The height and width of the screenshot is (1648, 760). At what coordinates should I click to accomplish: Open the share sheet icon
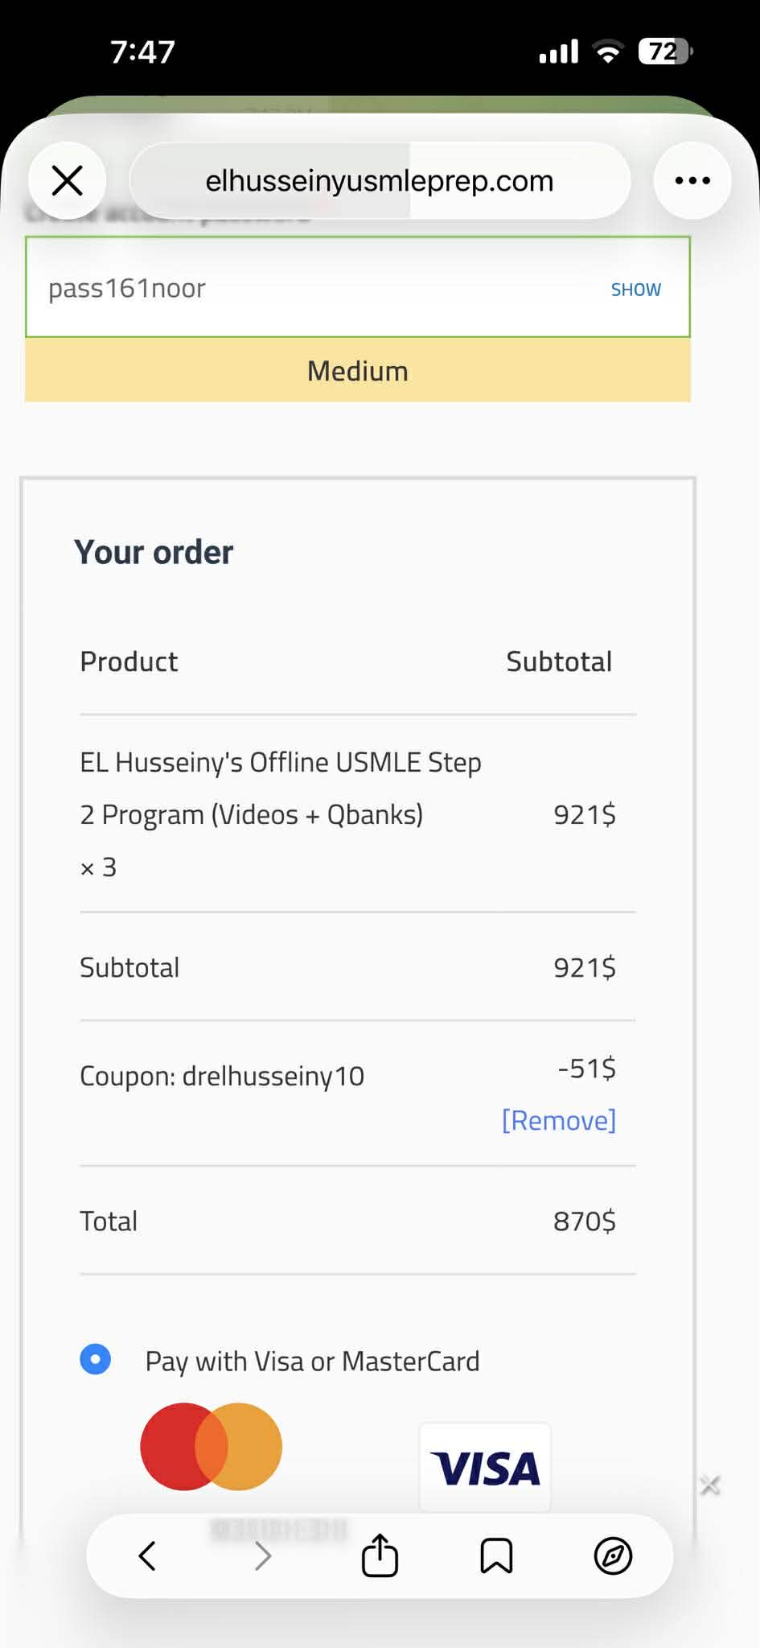[x=380, y=1555]
